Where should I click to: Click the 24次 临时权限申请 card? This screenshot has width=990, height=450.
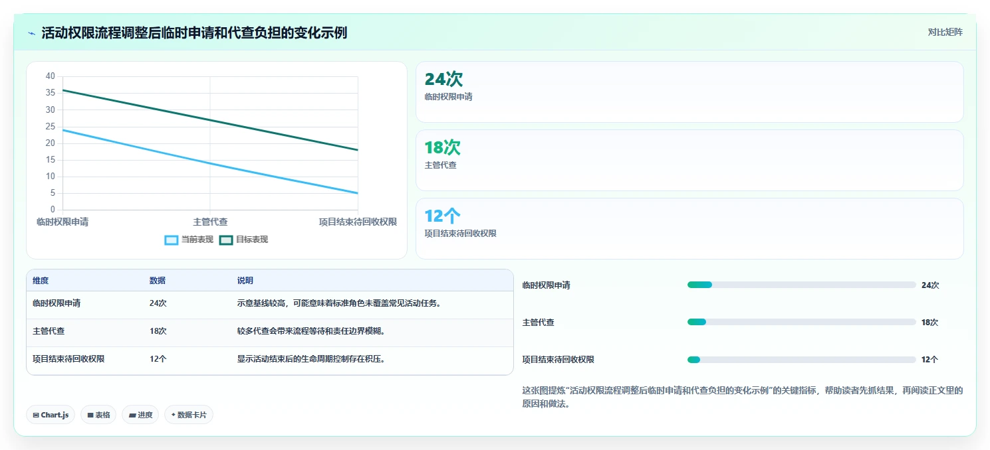pos(689,92)
